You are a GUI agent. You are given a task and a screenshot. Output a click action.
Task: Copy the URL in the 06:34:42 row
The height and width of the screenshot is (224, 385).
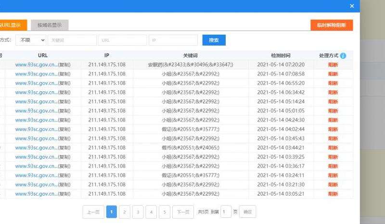[64, 92]
